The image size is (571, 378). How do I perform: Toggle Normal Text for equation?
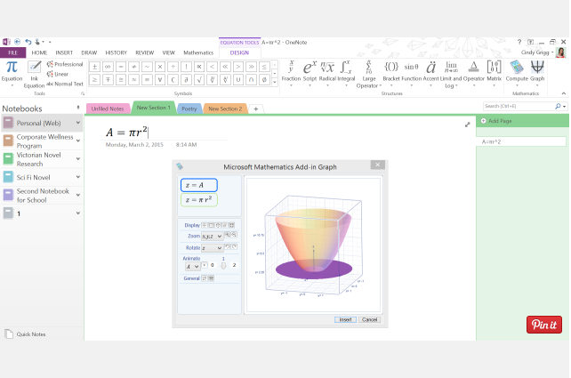click(x=65, y=84)
